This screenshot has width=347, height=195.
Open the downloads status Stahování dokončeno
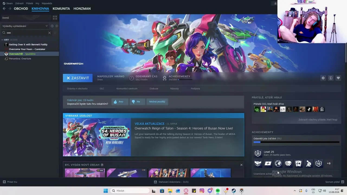pyautogui.click(x=171, y=182)
